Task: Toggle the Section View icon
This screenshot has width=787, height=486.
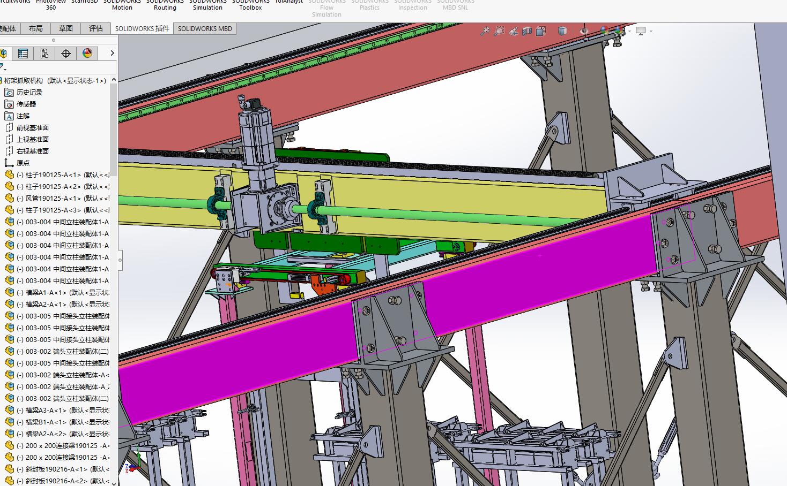Action: pyautogui.click(x=527, y=31)
